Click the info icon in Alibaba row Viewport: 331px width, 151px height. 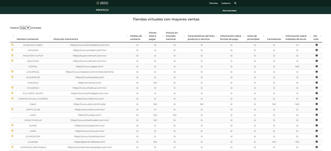coord(316,142)
